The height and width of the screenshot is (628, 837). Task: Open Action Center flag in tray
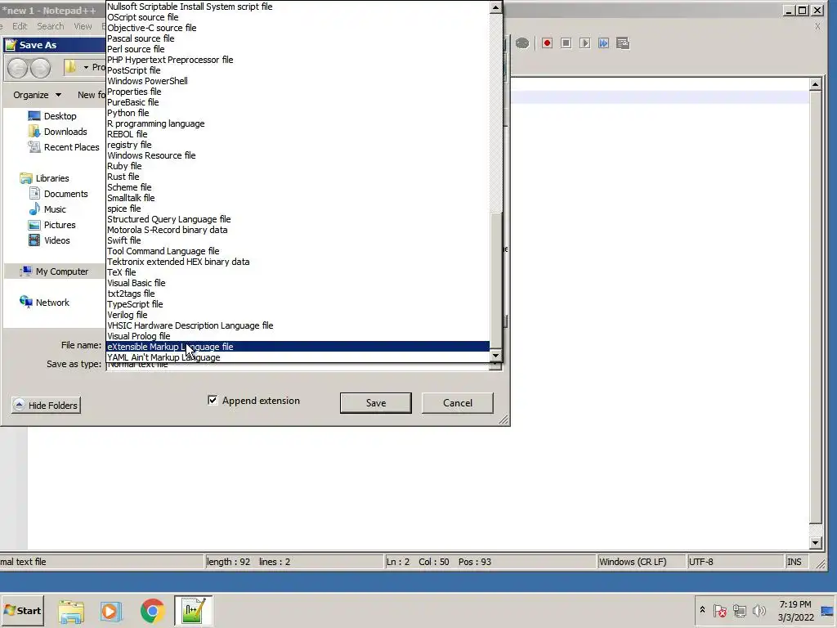click(719, 610)
